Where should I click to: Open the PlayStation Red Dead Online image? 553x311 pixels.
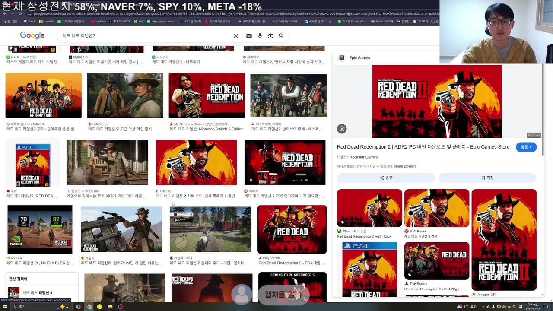pos(292,229)
